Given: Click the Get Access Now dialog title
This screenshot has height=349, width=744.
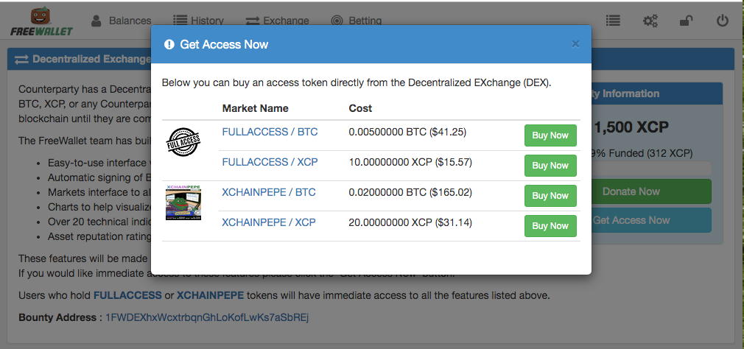Looking at the screenshot, I should (x=224, y=45).
